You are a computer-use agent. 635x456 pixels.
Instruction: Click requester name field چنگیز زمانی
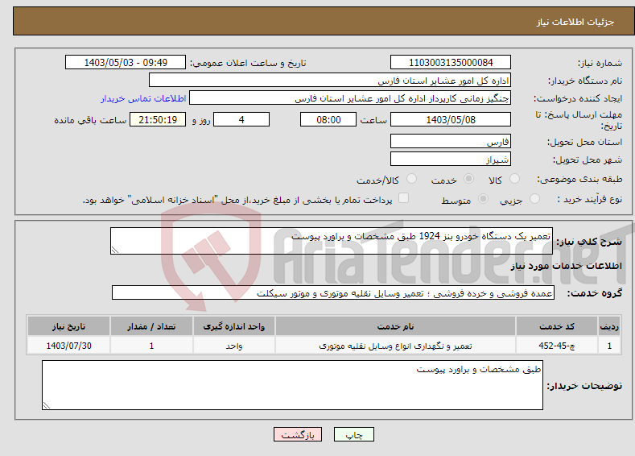(x=350, y=98)
